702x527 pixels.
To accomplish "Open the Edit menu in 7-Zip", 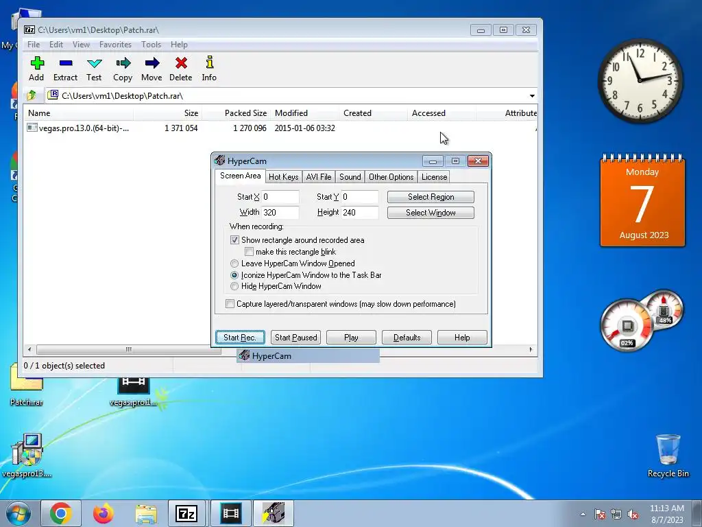I will [56, 45].
